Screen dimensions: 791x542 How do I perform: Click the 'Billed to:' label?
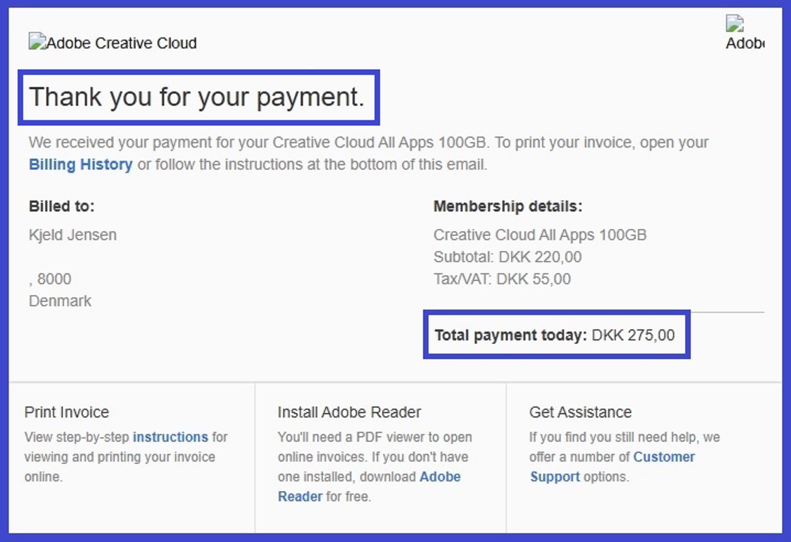[x=62, y=206]
